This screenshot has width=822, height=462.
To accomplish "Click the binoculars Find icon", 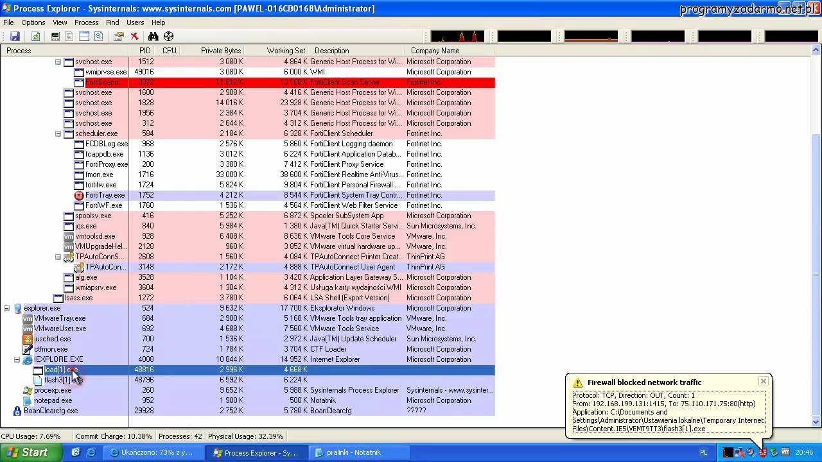I will click(153, 37).
